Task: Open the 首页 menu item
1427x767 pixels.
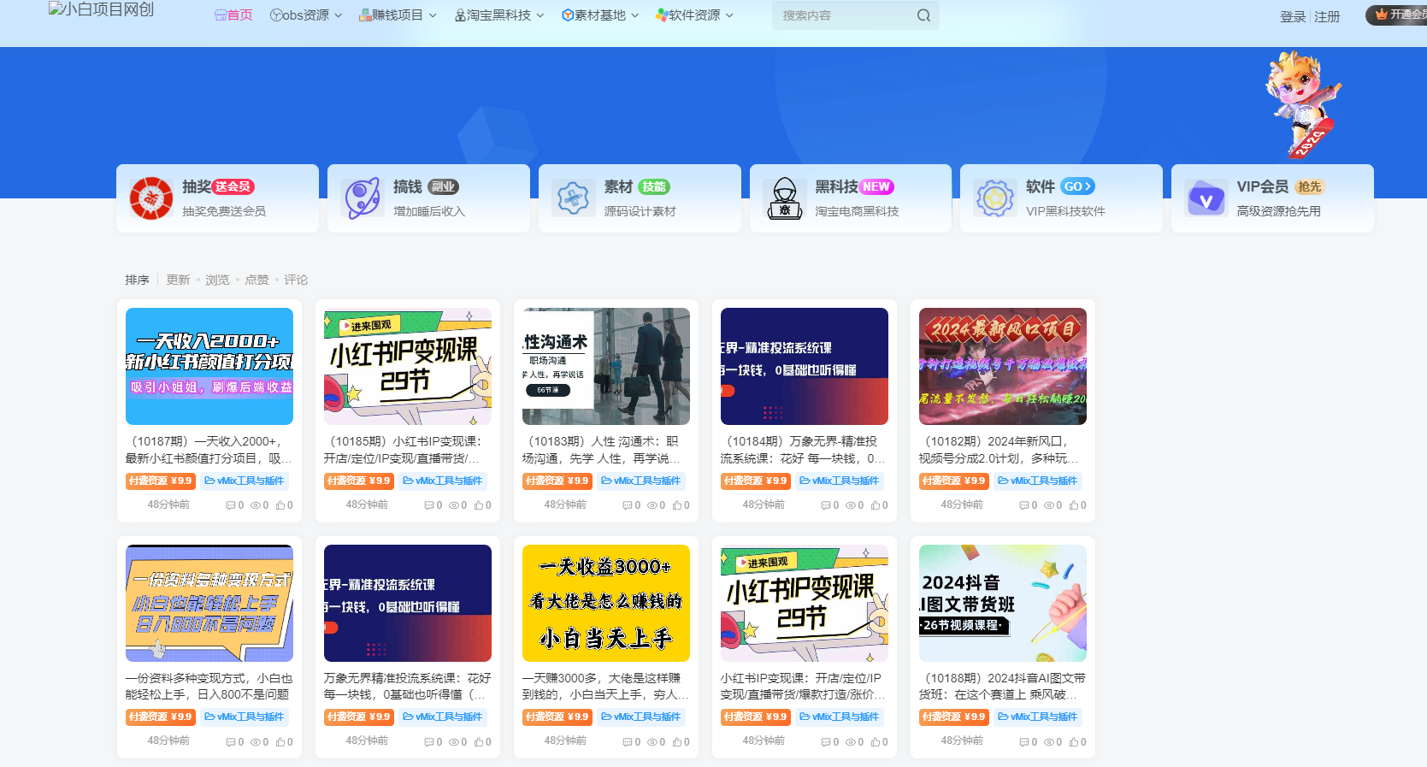Action: 233,15
